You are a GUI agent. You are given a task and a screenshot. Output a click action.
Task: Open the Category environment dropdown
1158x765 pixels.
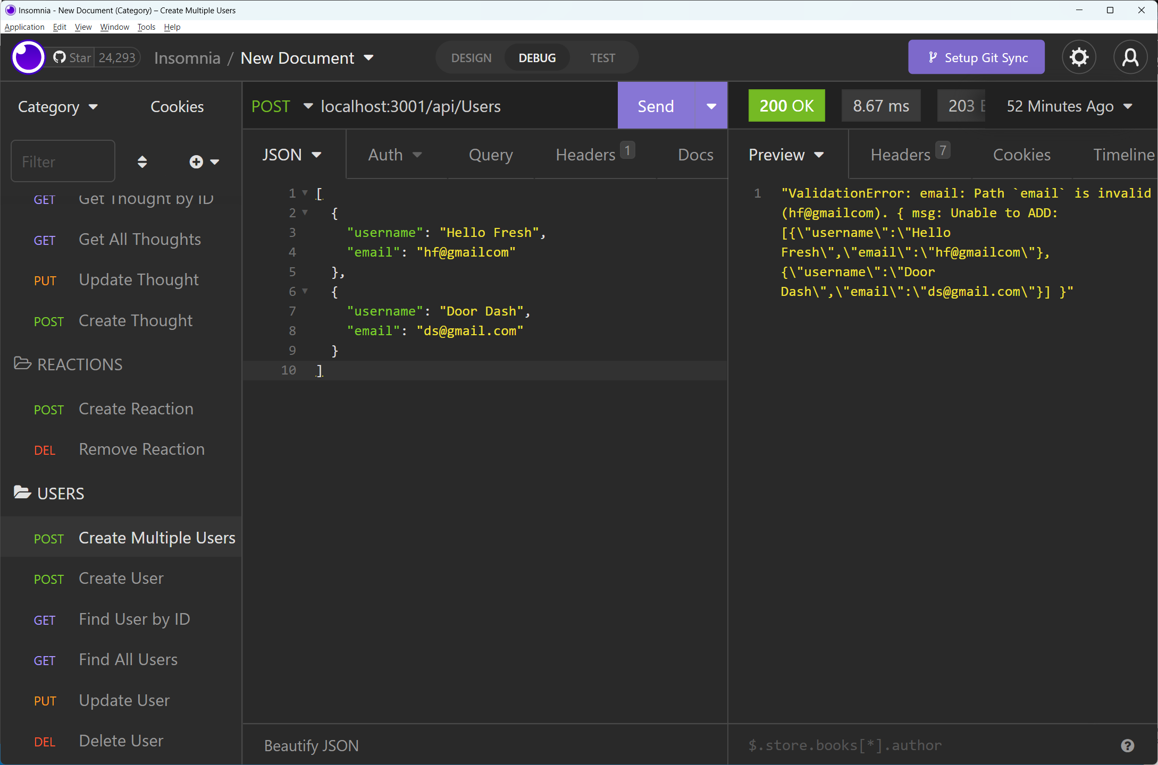tap(58, 107)
